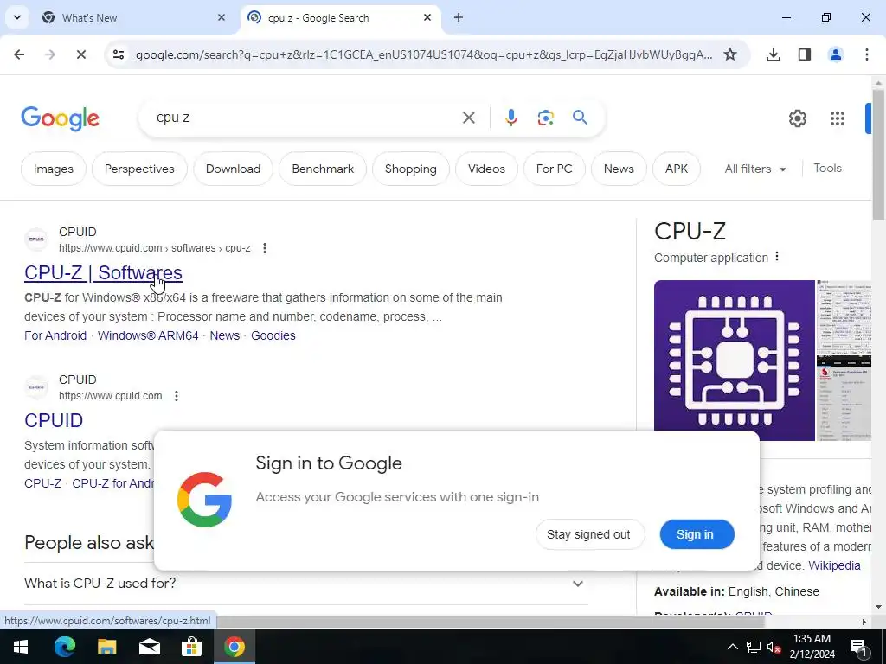Open the Google apps grid

pyautogui.click(x=838, y=118)
